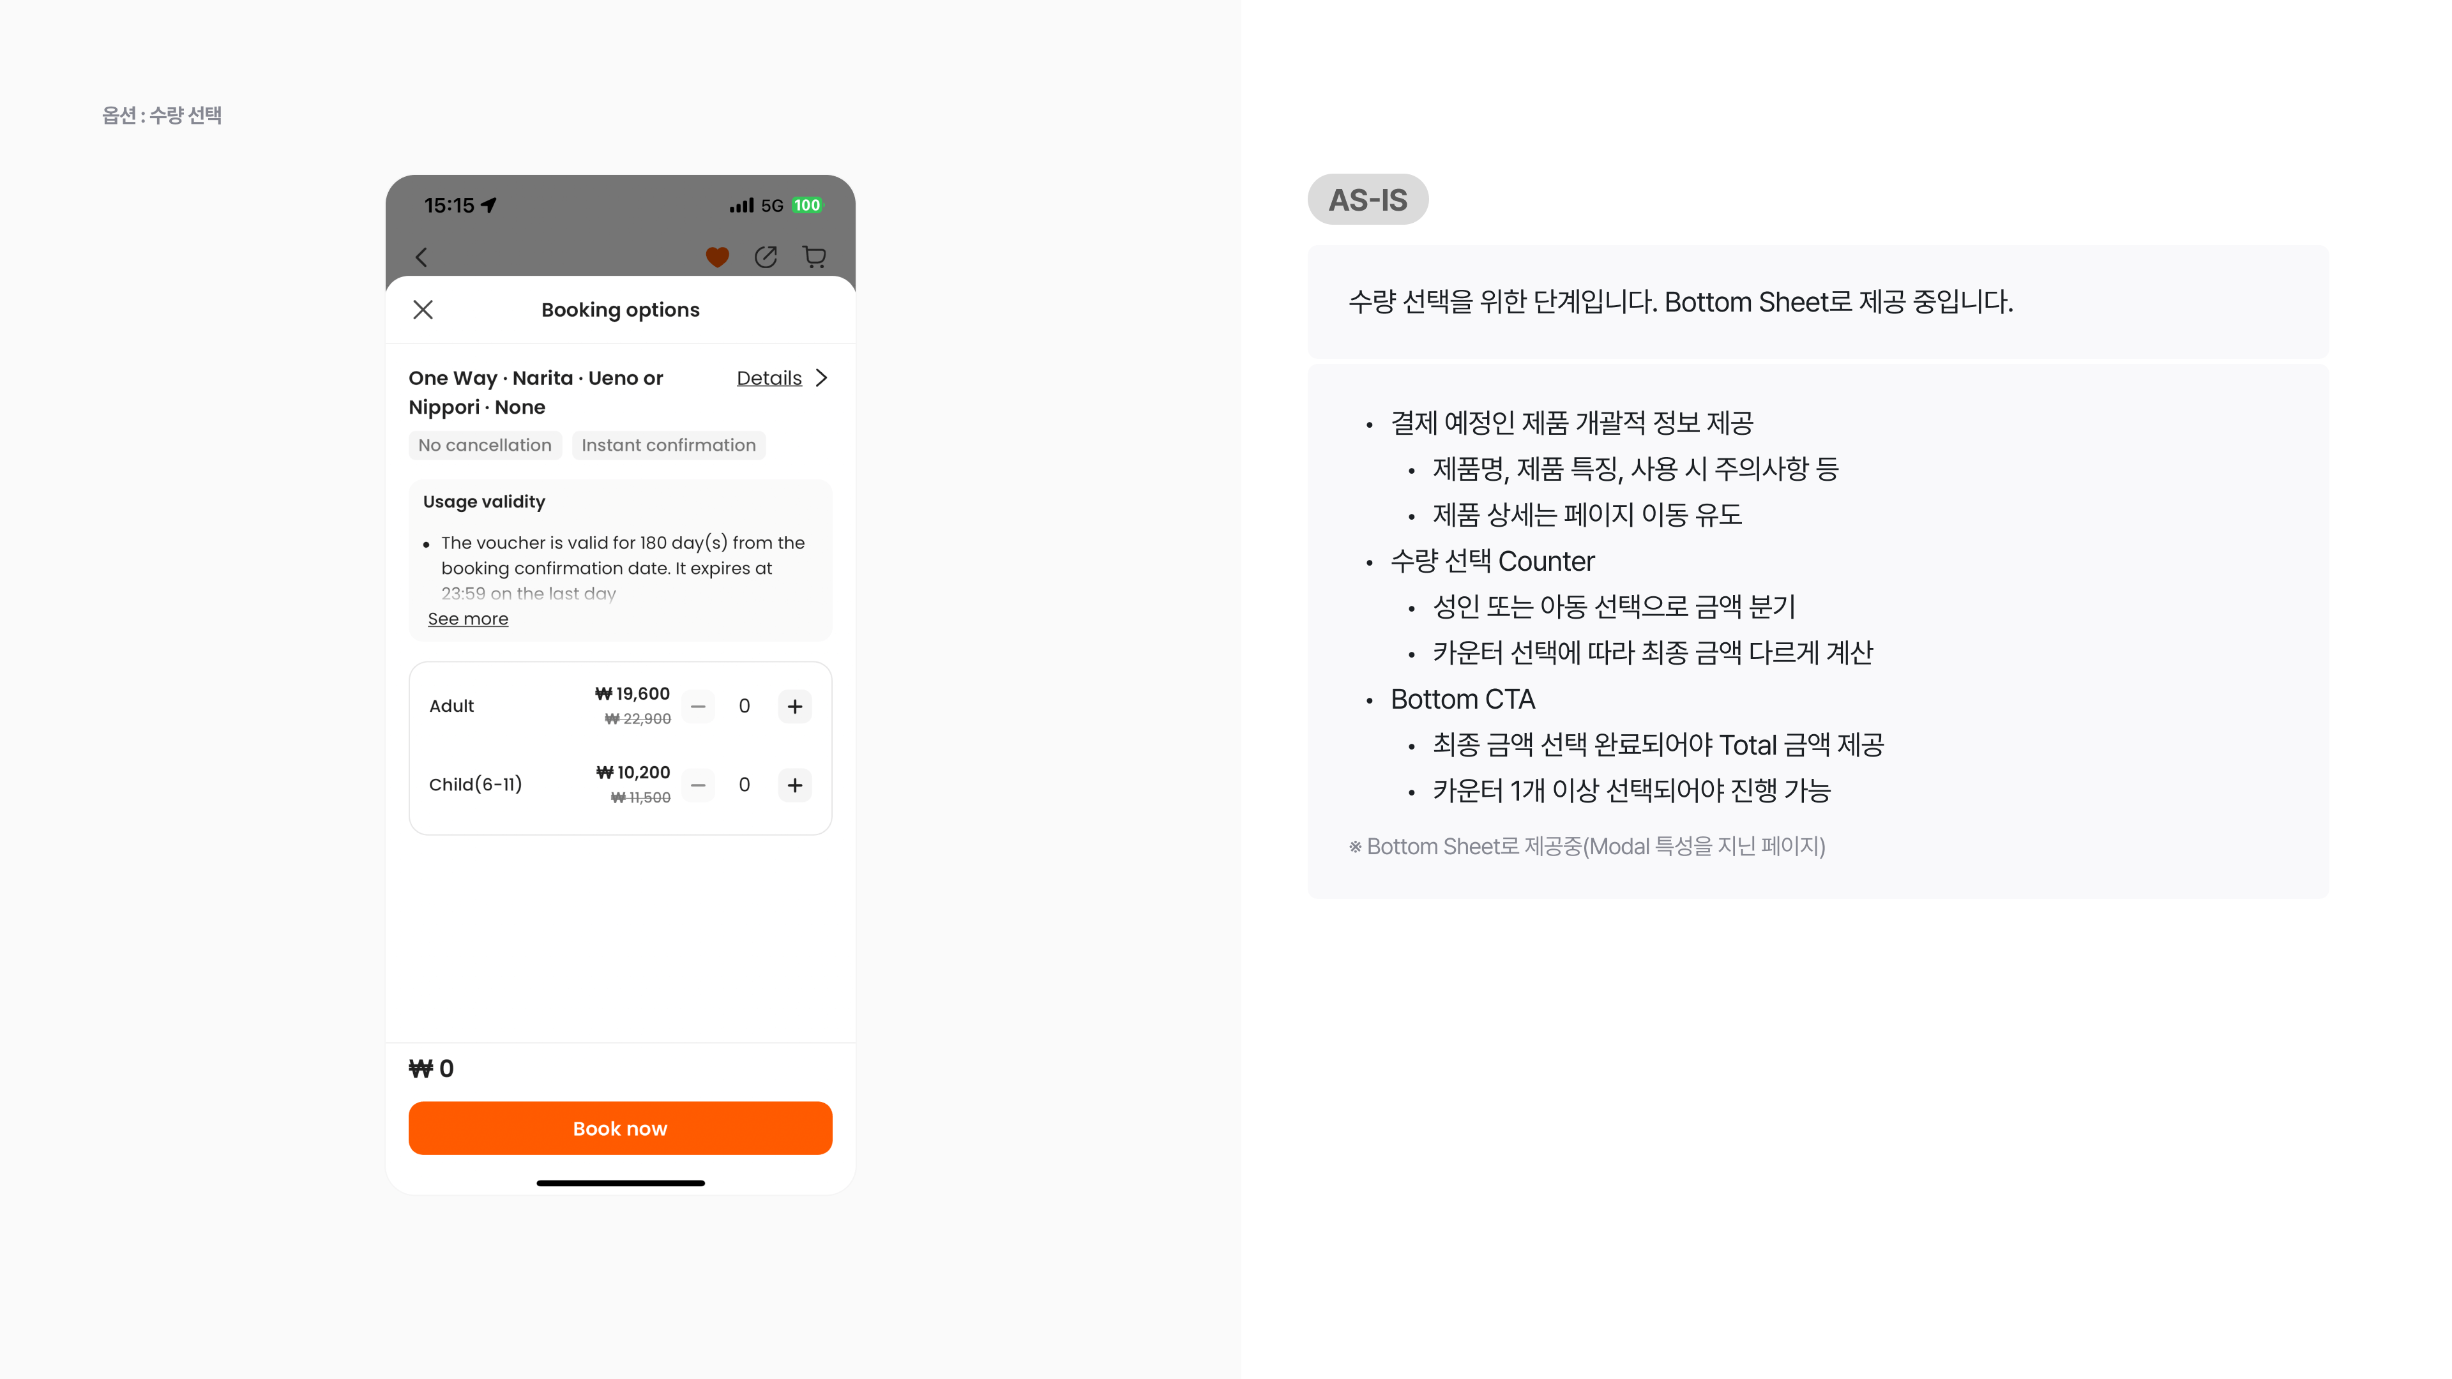Increase Child(6-11) quantity with plus
The height and width of the screenshot is (1379, 2452).
[795, 785]
